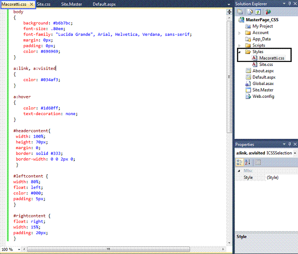Viewport: 298px width, 254px height.
Task: Switch to the Default.aspx tab
Action: [x=104, y=4]
